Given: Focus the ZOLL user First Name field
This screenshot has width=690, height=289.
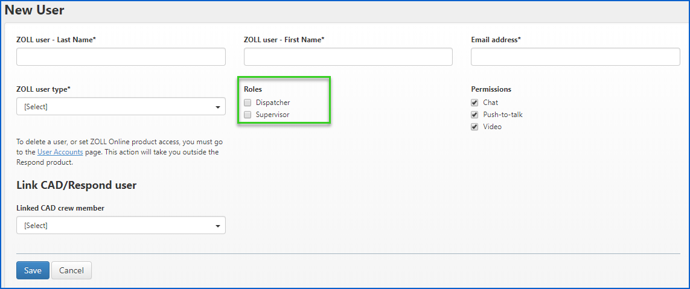Looking at the screenshot, I should pyautogui.click(x=348, y=57).
